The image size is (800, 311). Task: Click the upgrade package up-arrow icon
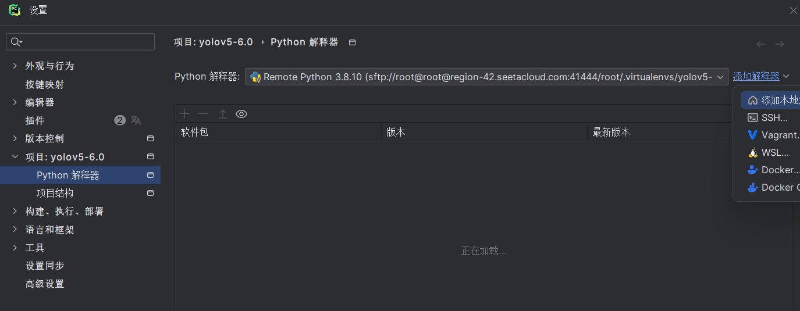point(222,114)
